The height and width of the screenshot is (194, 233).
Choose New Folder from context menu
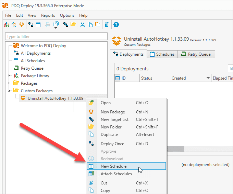pos(126,127)
